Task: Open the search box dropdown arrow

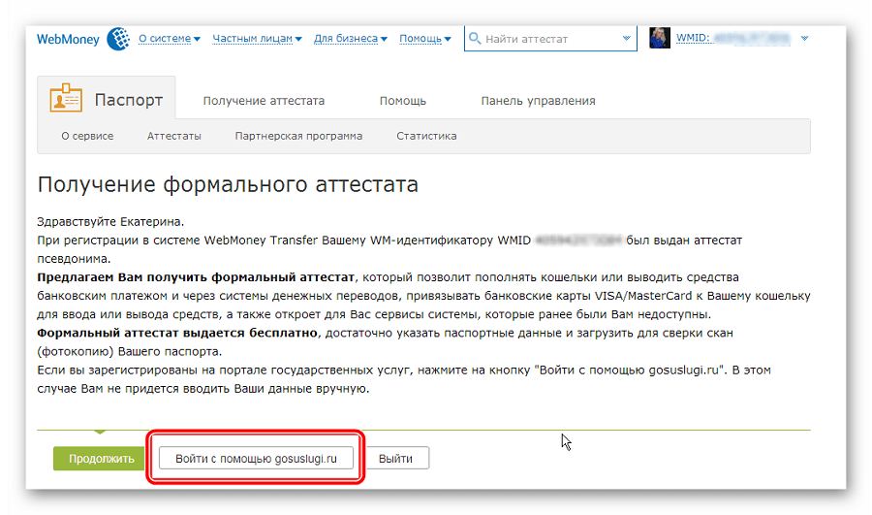Action: pos(626,39)
